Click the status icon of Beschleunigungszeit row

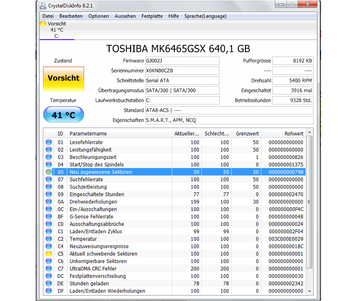click(x=49, y=157)
